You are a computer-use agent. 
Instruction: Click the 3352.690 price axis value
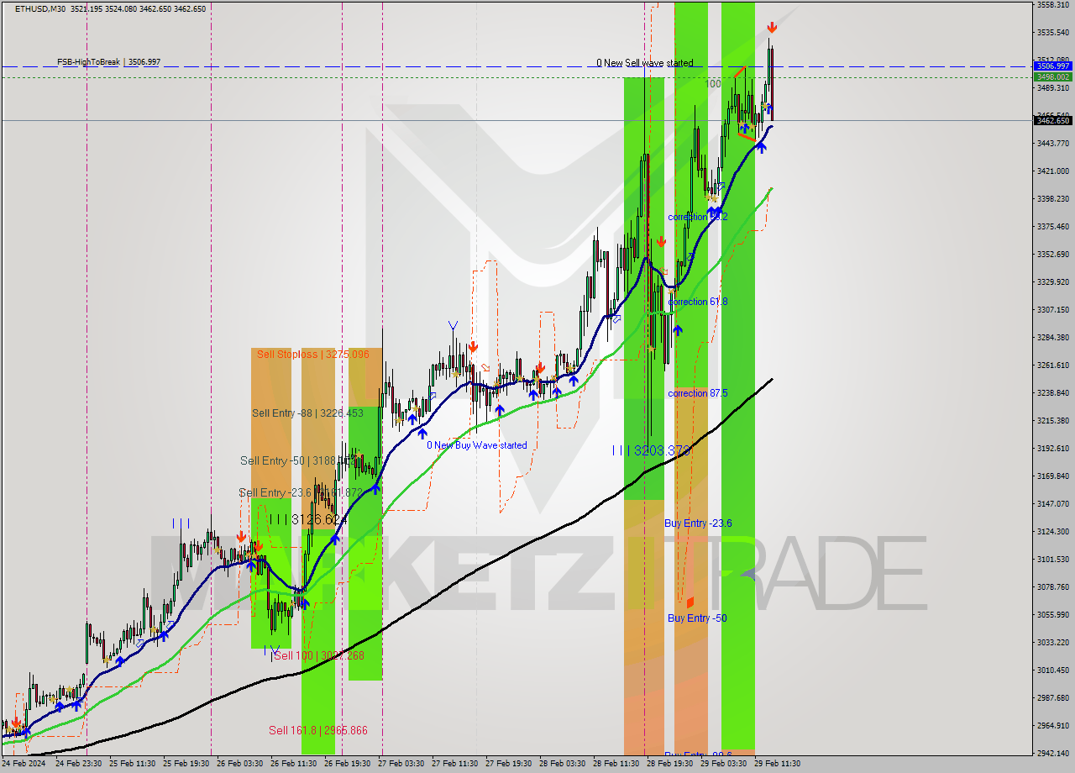(1052, 255)
